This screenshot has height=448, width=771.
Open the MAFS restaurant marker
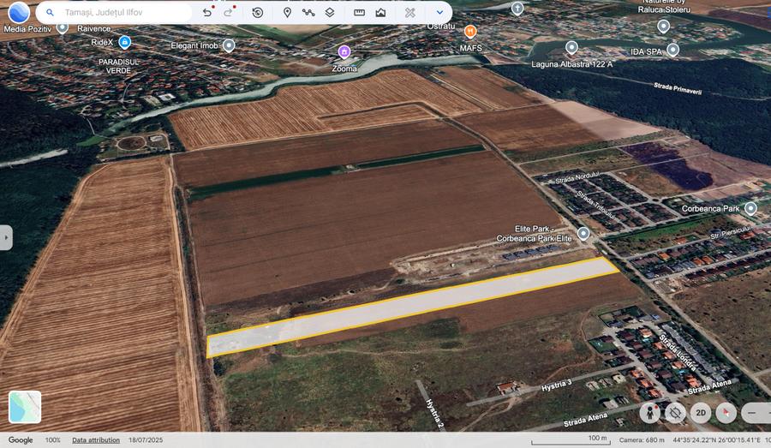[470, 32]
